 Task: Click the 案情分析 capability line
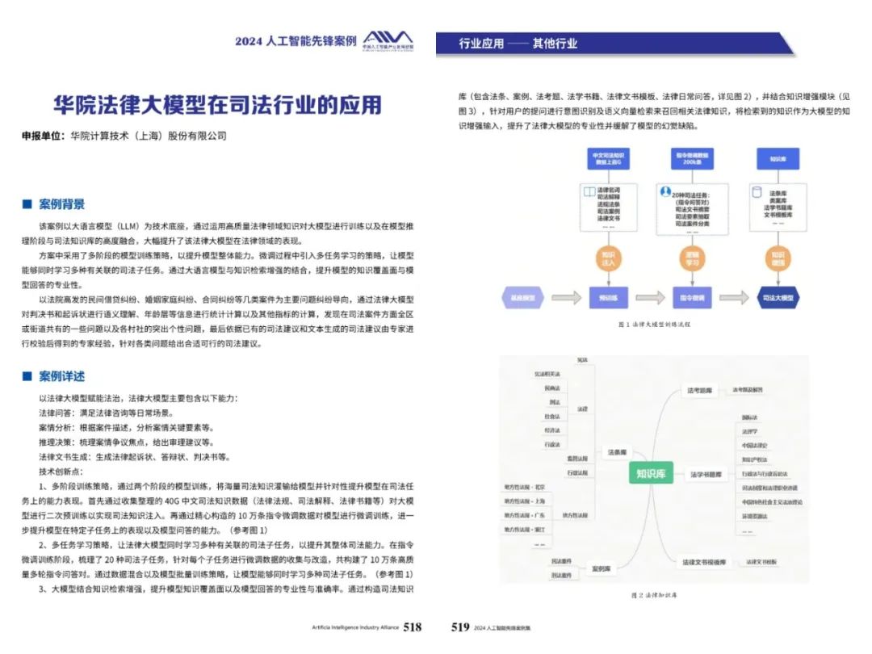click(127, 428)
